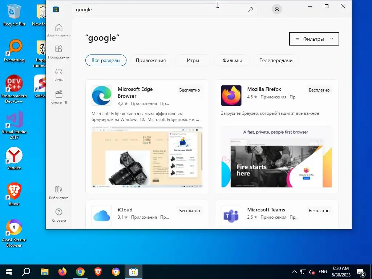372x279 pixels.
Task: Launch Chrome from taskbar
Action: 80,272
